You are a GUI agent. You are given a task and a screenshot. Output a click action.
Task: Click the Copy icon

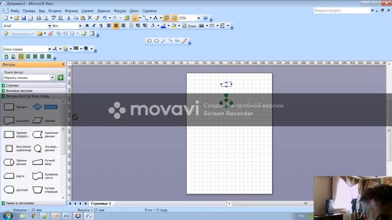[x=75, y=18]
